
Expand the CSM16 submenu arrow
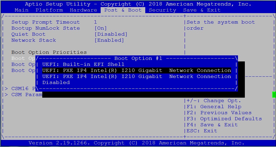[6, 88]
